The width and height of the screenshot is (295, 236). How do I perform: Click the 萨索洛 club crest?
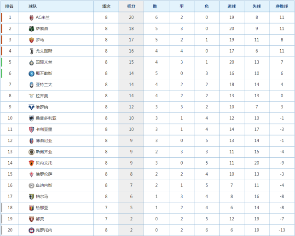31,29
